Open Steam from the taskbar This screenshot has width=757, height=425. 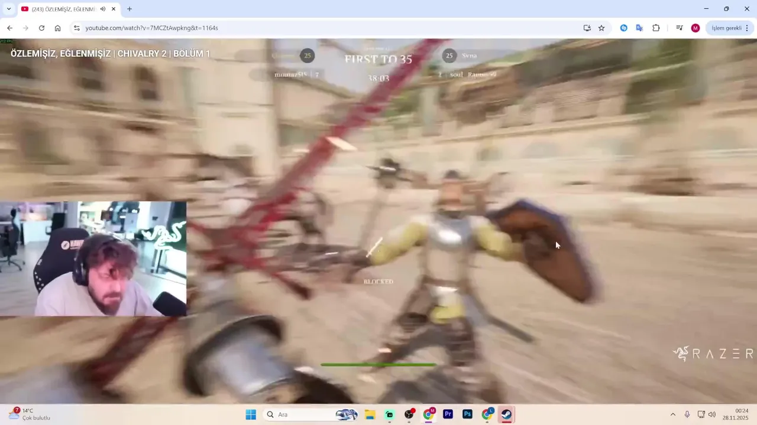pos(506,414)
